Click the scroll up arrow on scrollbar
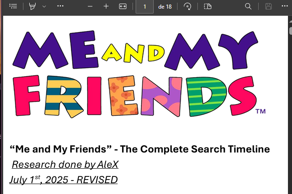292x194 pixels. 291,22
